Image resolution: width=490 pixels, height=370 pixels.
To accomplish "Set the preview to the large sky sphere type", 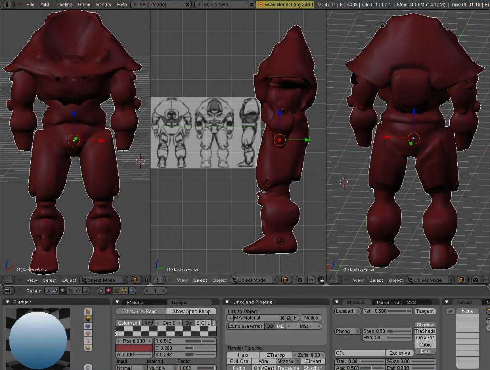I will 88,348.
